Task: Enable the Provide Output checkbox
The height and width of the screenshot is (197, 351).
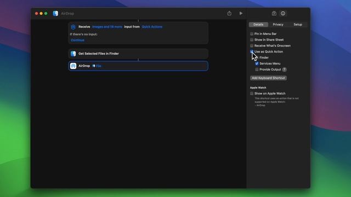Action: (x=257, y=69)
